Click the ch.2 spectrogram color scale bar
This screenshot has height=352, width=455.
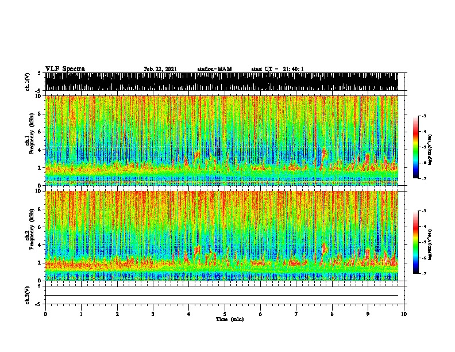pos(416,242)
